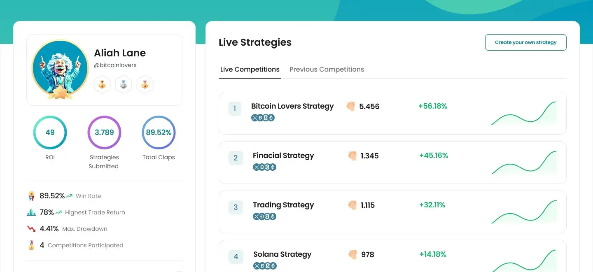Click the Competitions Participated medal icon
The width and height of the screenshot is (593, 272).
tap(31, 245)
